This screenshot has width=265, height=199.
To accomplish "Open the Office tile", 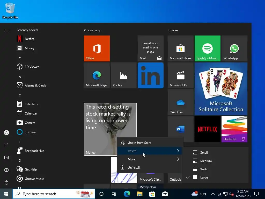I will point(97,48).
